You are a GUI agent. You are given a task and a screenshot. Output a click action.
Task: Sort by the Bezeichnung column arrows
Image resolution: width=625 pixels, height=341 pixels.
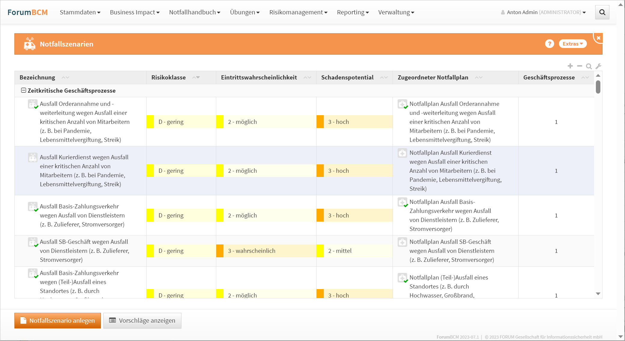pos(65,77)
